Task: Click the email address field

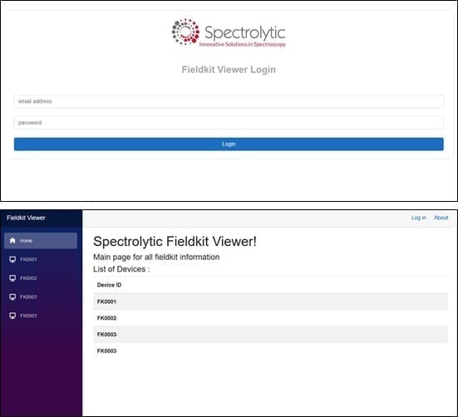Action: coord(229,101)
